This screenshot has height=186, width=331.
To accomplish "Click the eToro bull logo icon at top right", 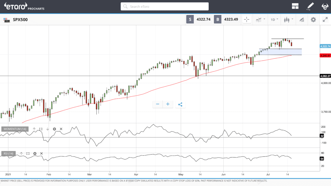I will pos(325,6).
